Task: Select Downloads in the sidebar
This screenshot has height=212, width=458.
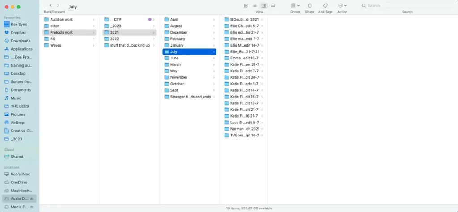Action: coord(20,41)
